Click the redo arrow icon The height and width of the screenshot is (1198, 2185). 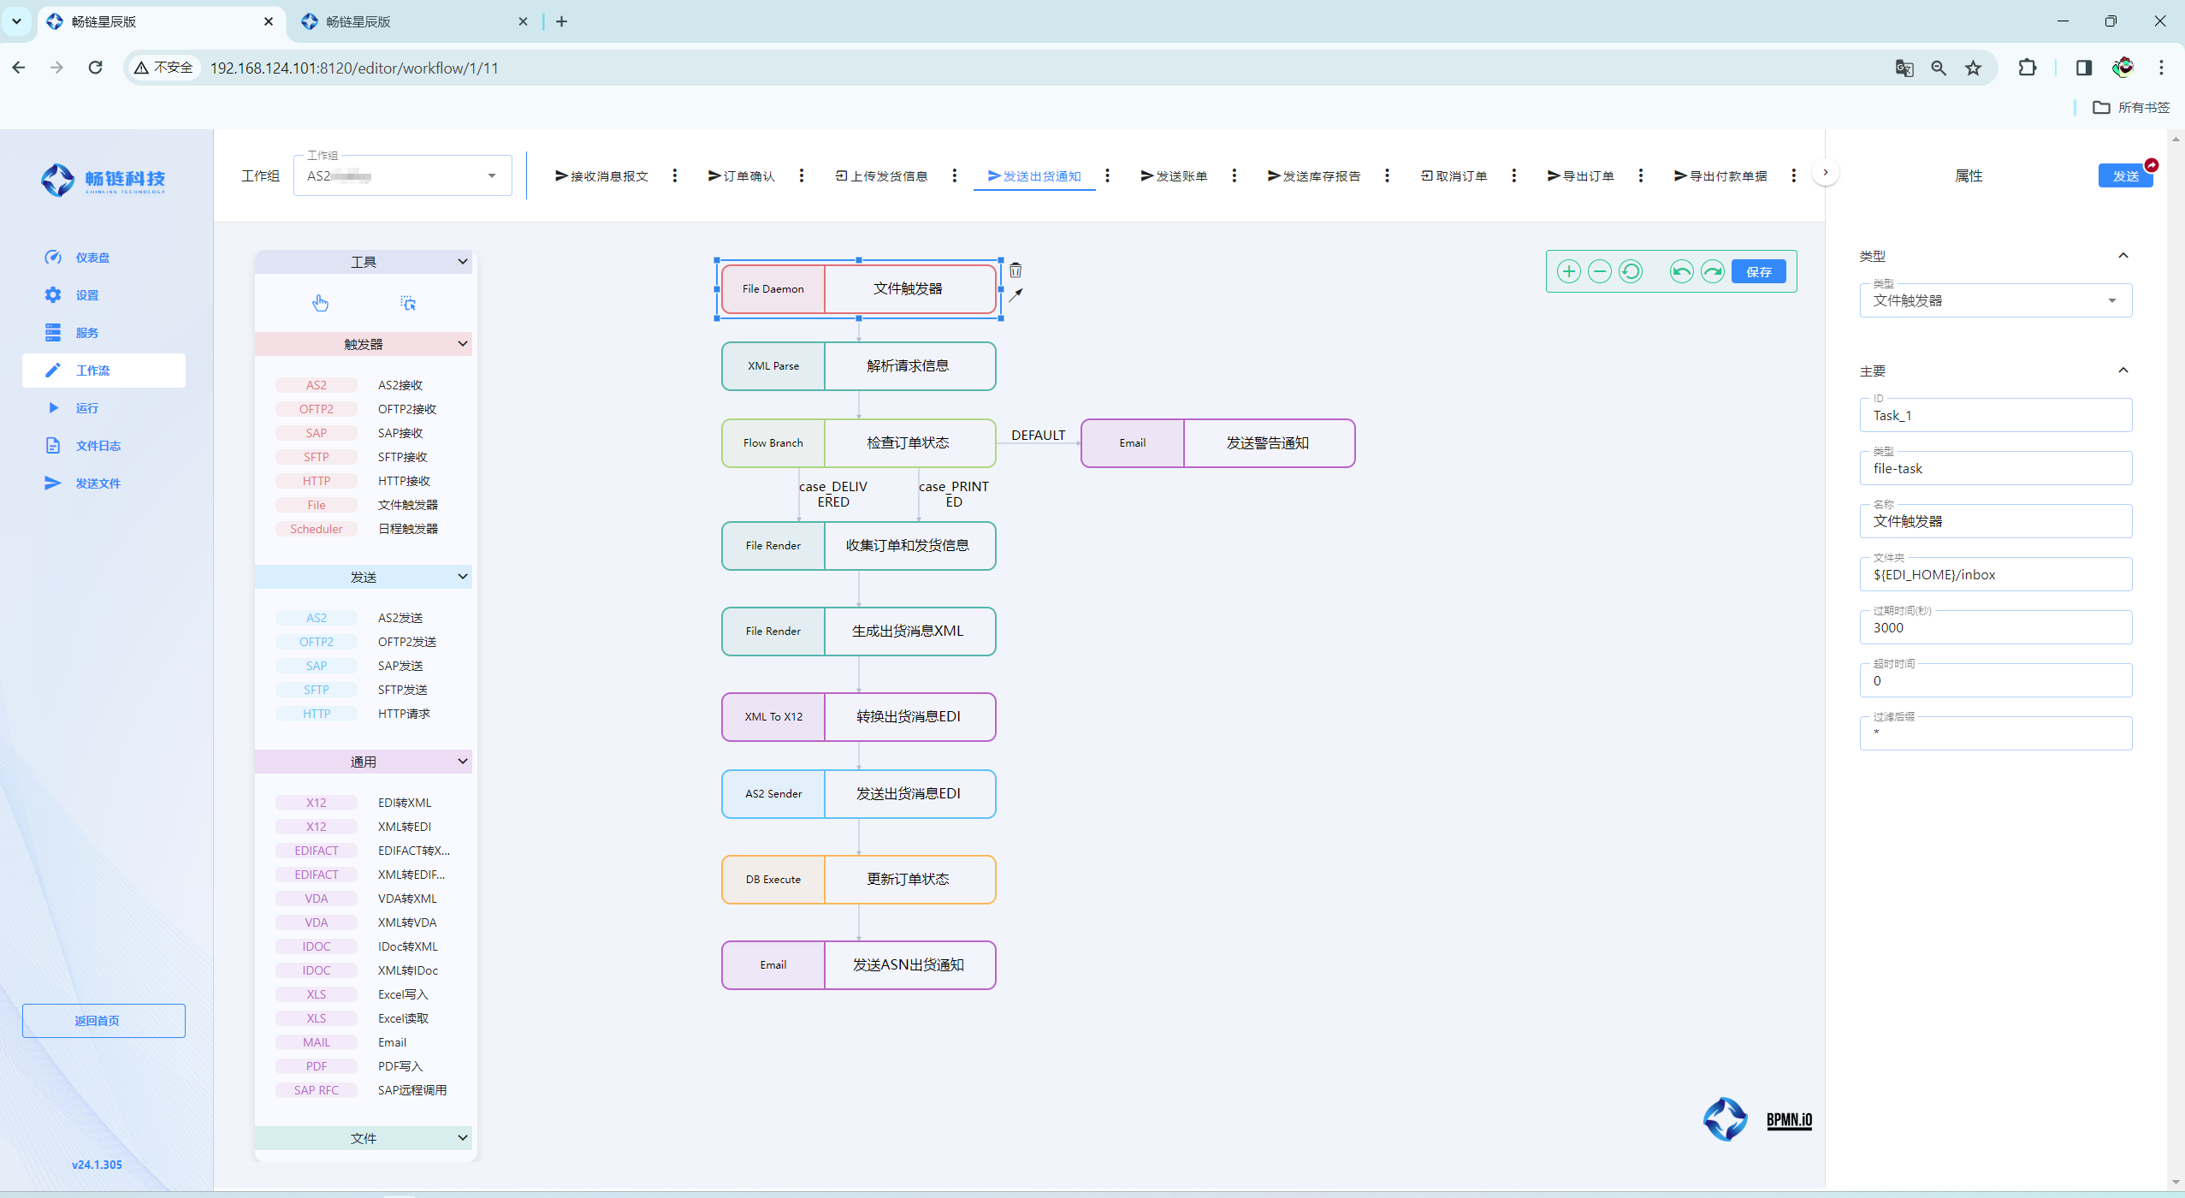(1712, 272)
